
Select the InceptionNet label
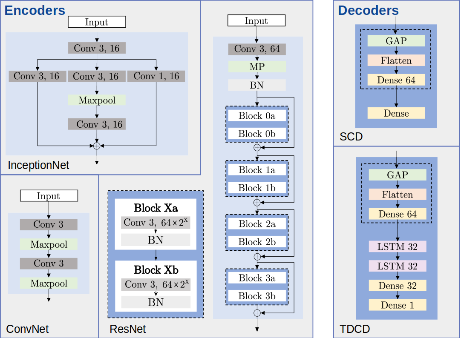(x=38, y=165)
